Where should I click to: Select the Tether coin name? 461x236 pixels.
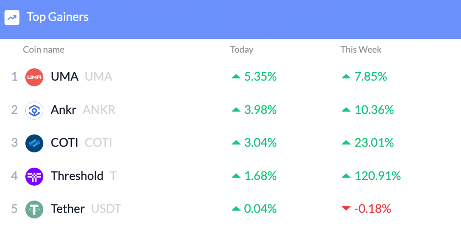(68, 209)
